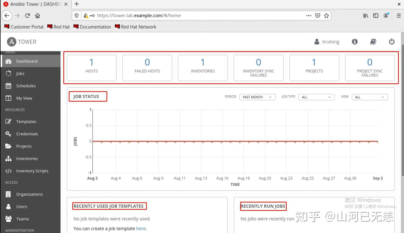Open the Jobs section via its sidebar icon
The image size is (404, 233).
(x=8, y=73)
